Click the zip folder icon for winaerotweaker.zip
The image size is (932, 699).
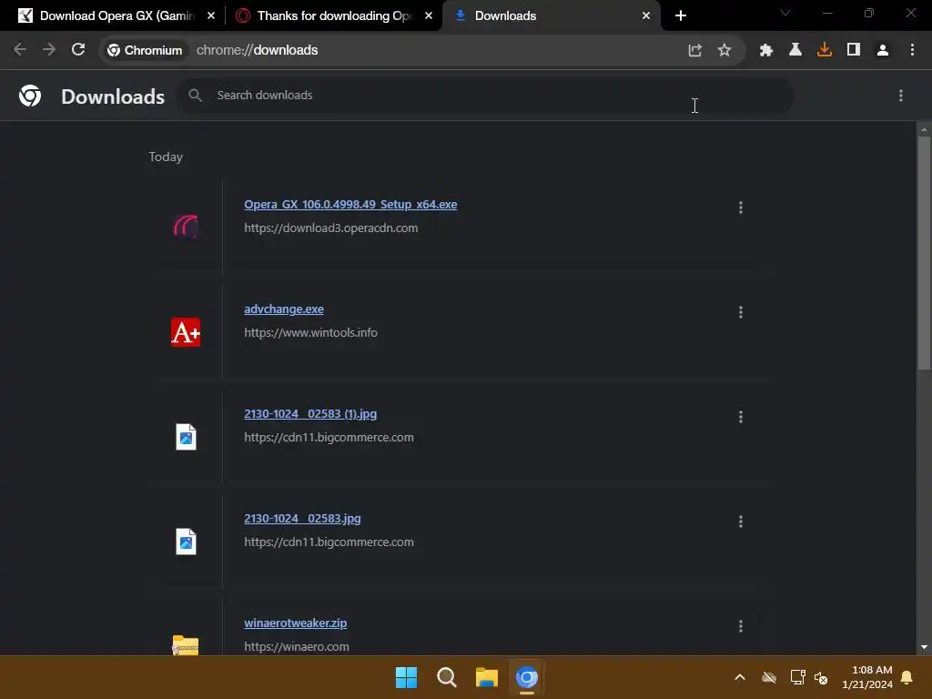[x=186, y=645]
